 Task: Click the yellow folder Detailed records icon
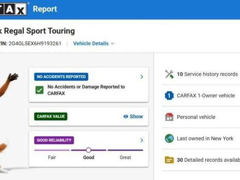tap(169, 160)
